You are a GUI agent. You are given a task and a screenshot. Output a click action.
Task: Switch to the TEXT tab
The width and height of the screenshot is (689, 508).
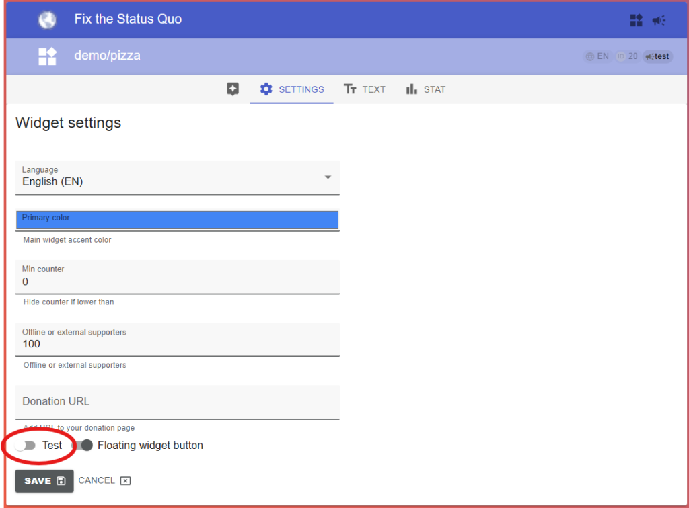point(364,89)
